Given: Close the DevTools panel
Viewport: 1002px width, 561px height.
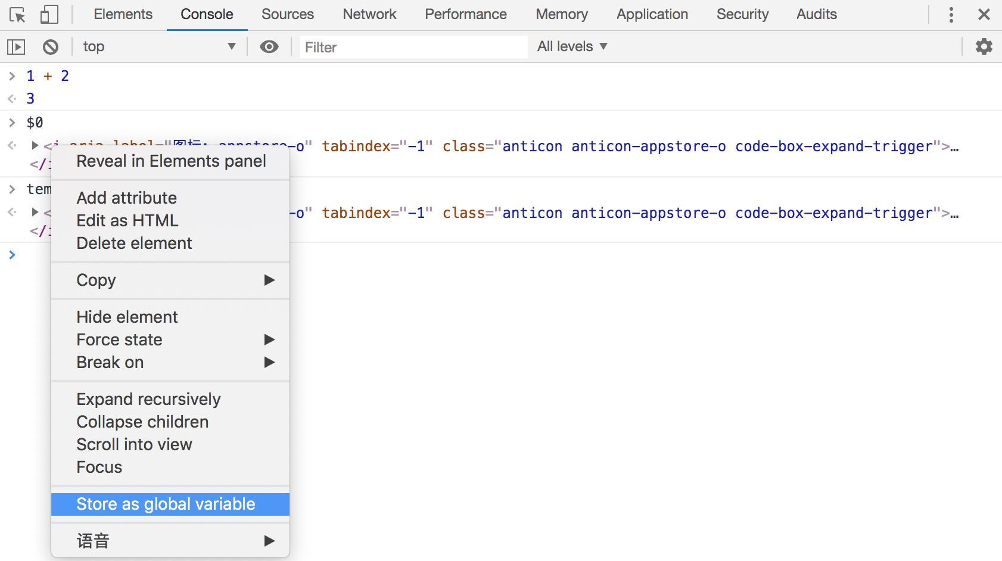Looking at the screenshot, I should point(984,15).
